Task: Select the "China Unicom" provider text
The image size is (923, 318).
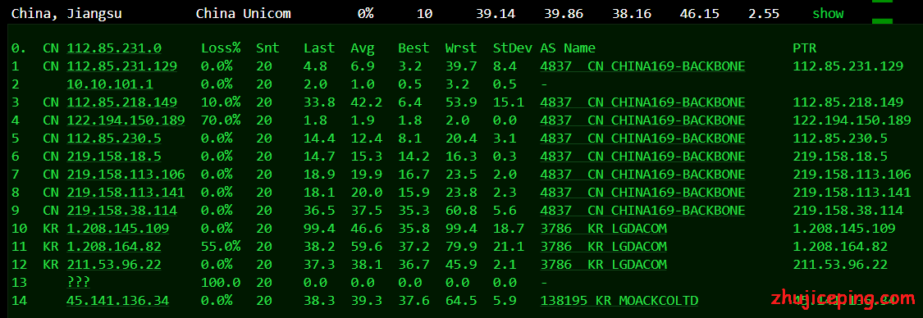Action: coord(244,13)
